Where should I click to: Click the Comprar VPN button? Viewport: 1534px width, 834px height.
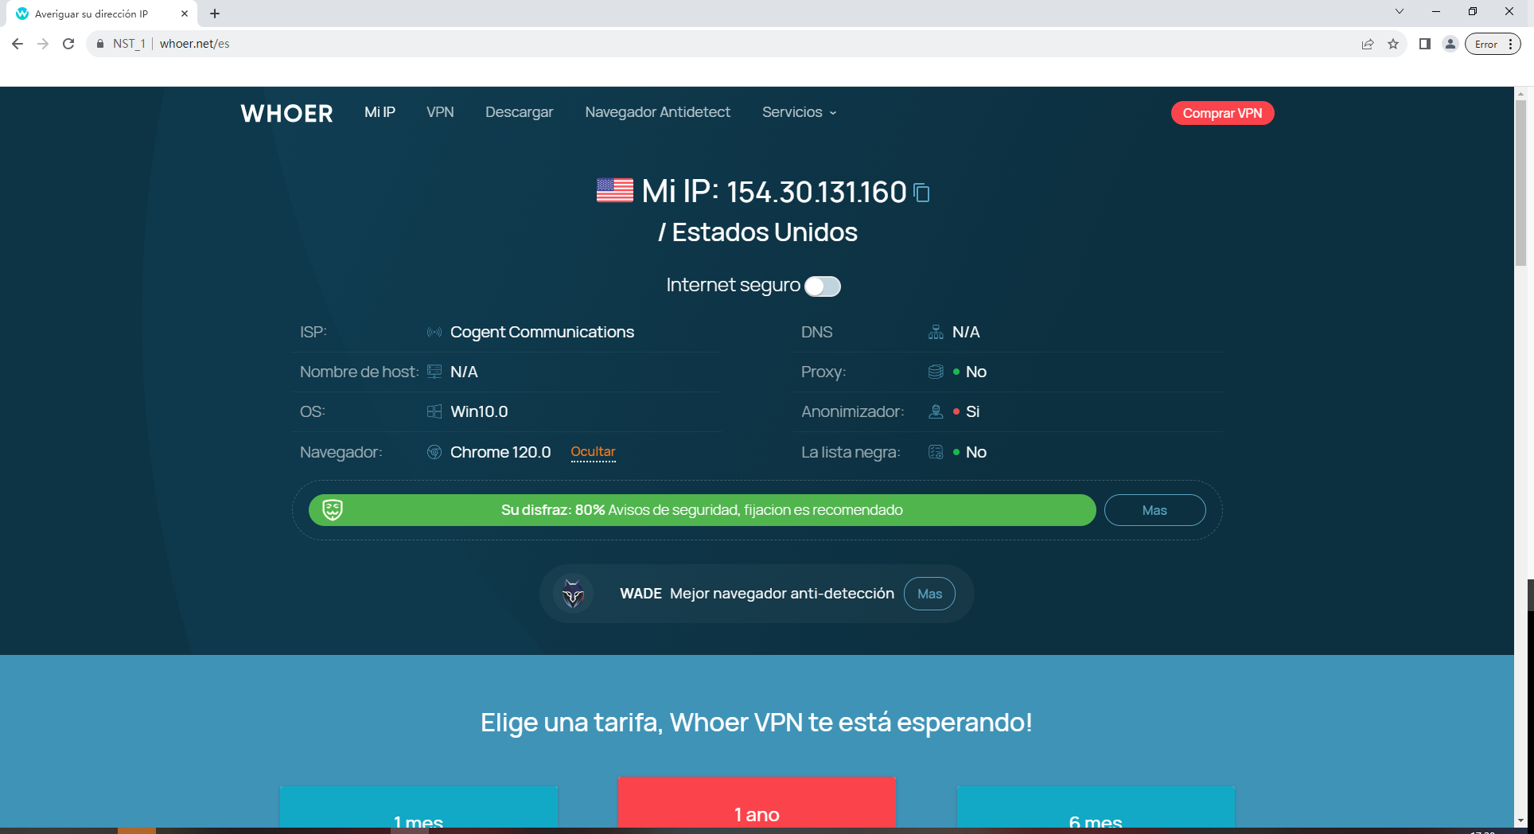[x=1222, y=113]
